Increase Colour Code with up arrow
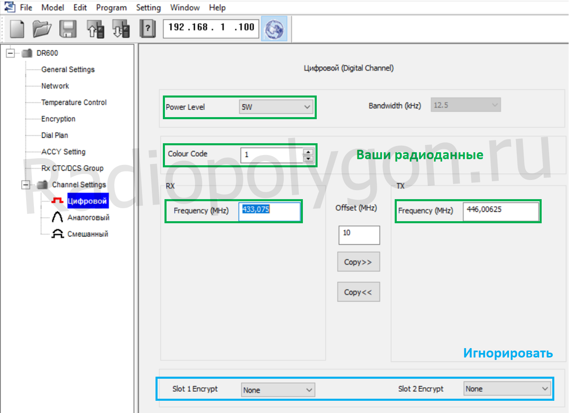Image resolution: width=569 pixels, height=413 pixels. [x=308, y=152]
